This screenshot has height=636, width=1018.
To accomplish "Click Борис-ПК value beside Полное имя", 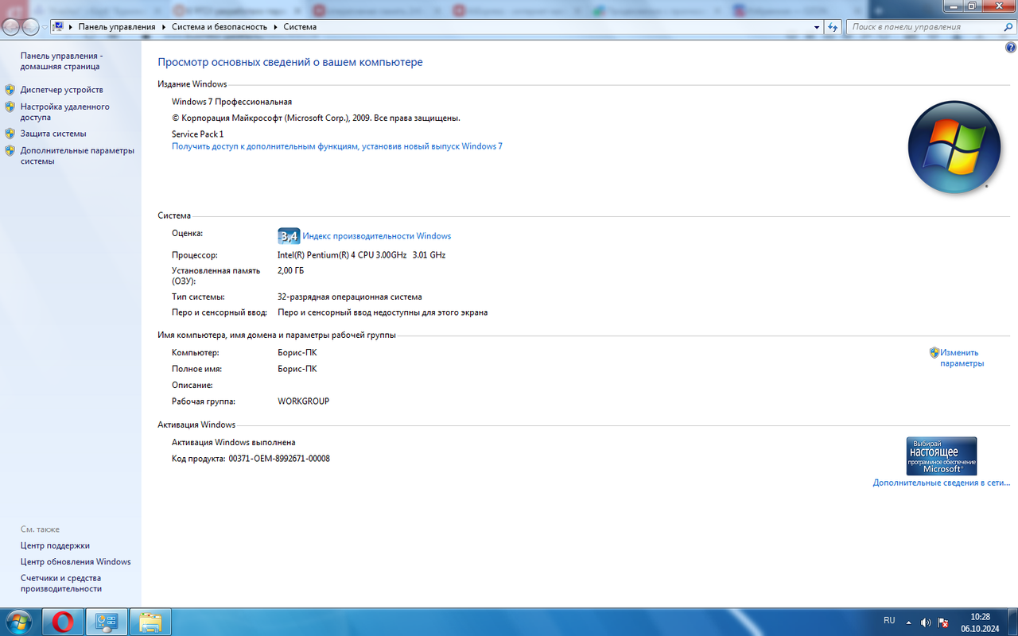I will (297, 369).
